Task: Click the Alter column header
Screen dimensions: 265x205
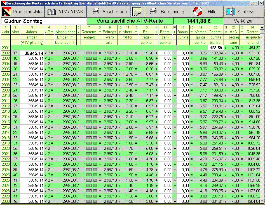Action: 15,32
